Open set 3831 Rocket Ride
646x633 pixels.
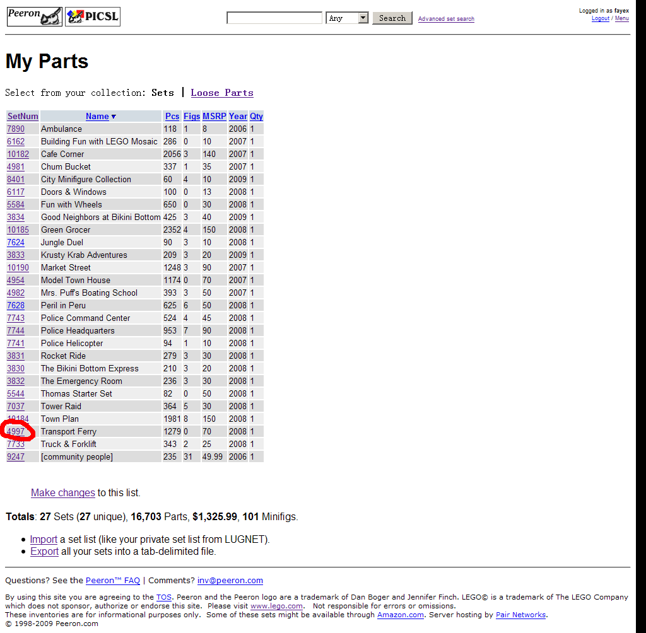pyautogui.click(x=16, y=356)
